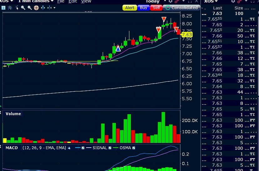Click the Volume panel label

13,114
